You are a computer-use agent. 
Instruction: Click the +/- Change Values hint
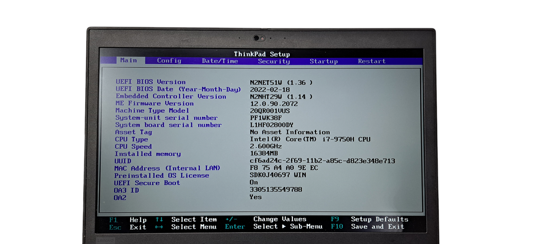pyautogui.click(x=266, y=219)
